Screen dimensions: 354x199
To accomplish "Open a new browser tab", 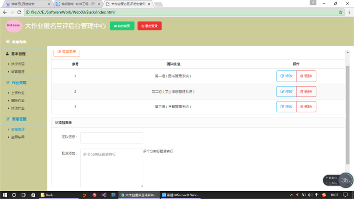I will click(158, 4).
